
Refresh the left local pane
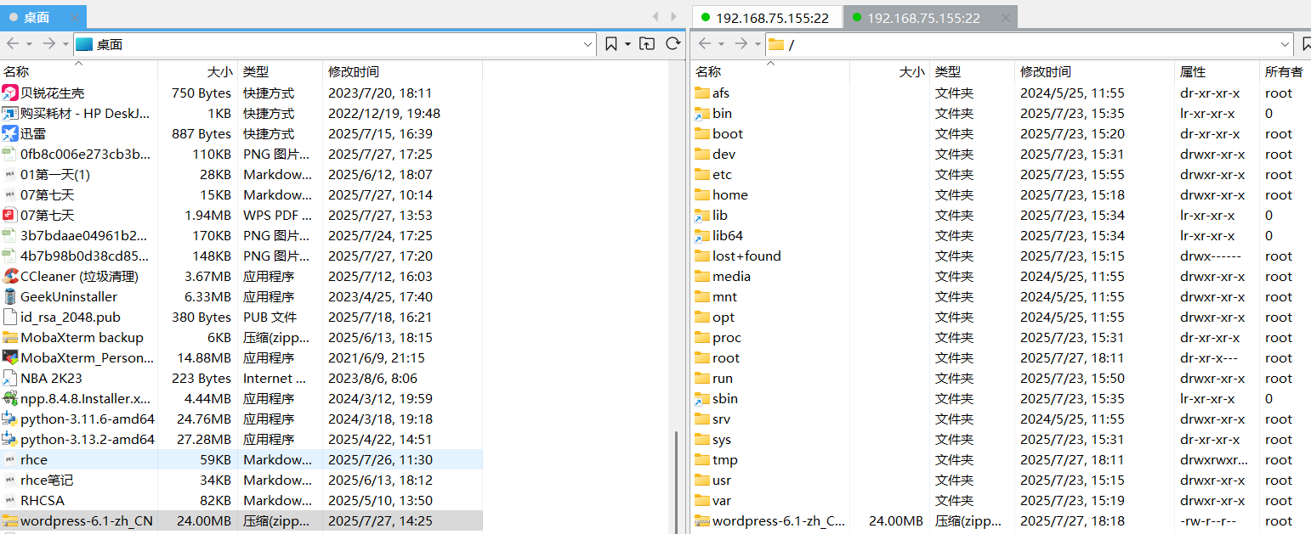click(x=673, y=43)
